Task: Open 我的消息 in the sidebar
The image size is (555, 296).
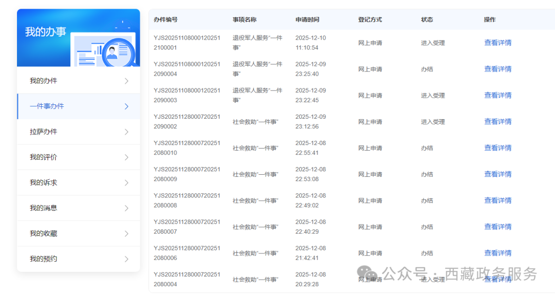Action: click(44, 208)
